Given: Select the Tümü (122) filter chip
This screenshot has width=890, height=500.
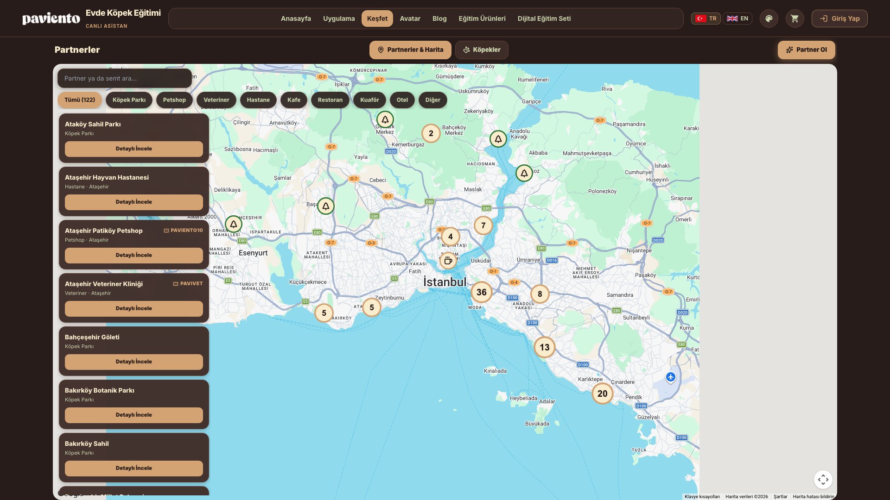Looking at the screenshot, I should click(x=80, y=100).
